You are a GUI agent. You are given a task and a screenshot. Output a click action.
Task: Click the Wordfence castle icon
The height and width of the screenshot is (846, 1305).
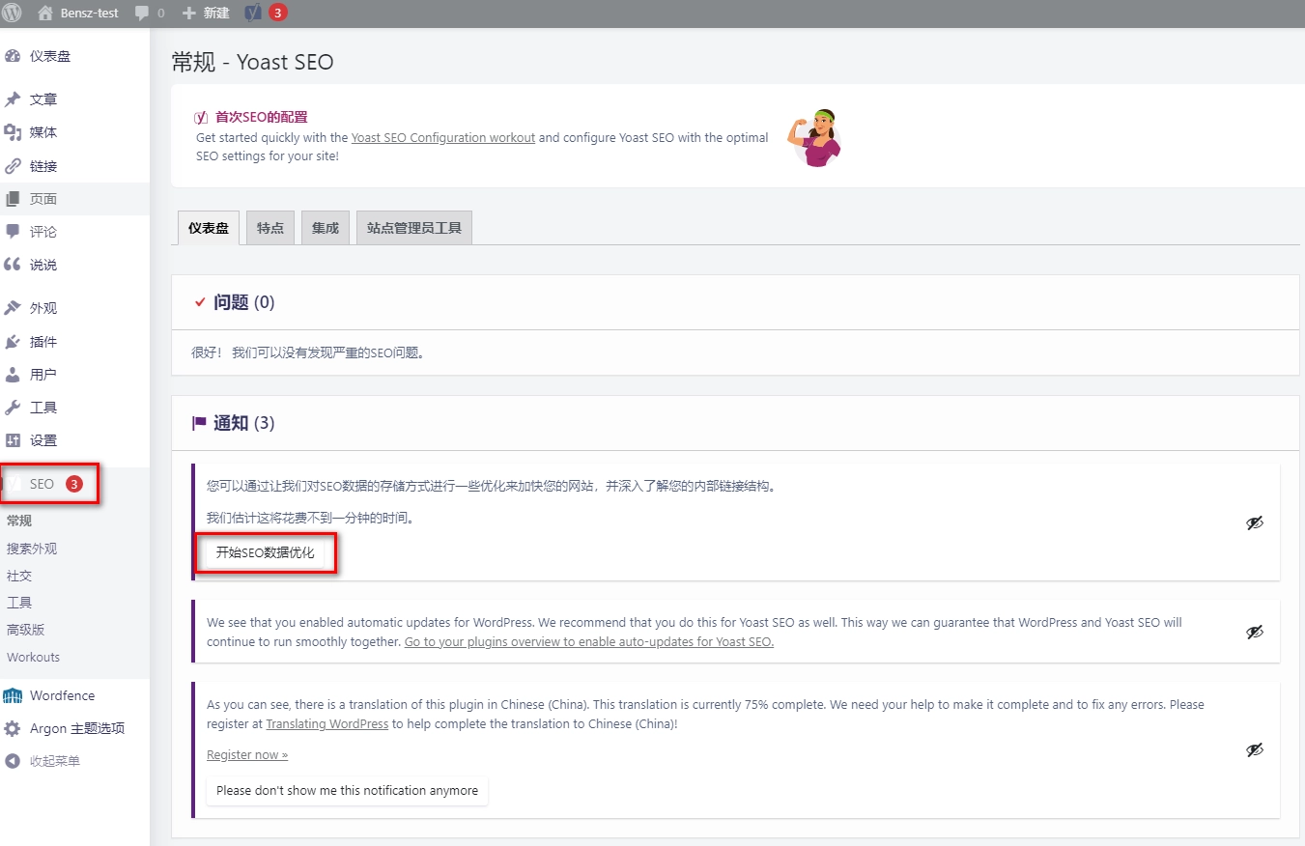tap(13, 695)
